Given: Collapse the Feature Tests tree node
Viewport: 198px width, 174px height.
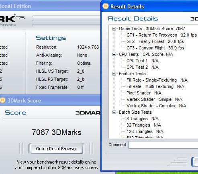Looking at the screenshot, I should (x=114, y=74).
